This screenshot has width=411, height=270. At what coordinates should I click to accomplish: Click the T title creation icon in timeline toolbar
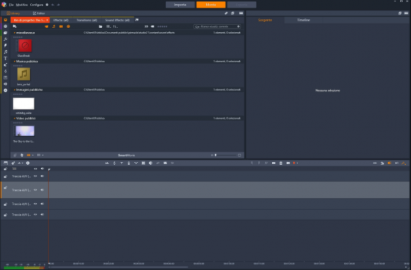pyautogui.click(x=122, y=163)
